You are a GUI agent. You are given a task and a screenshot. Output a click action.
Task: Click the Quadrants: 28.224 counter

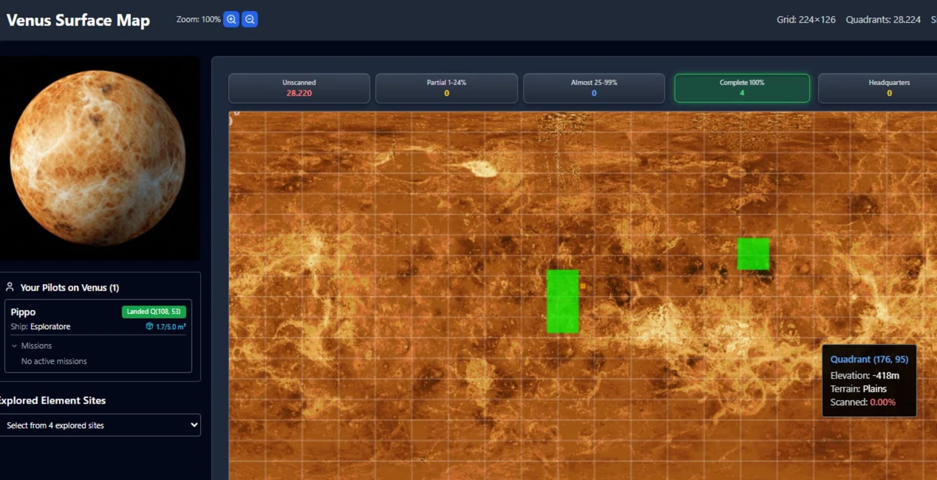tap(883, 20)
